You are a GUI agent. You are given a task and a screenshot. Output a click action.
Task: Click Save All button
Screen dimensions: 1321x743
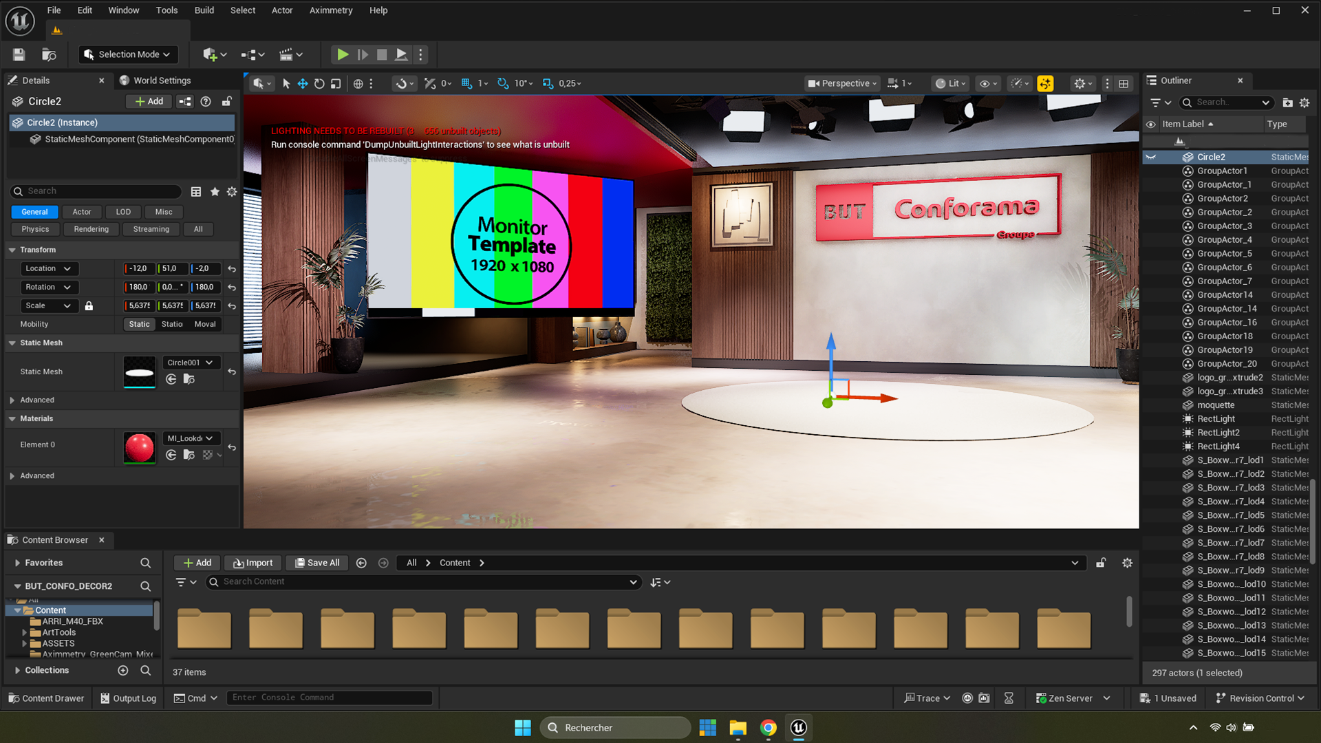tap(317, 563)
